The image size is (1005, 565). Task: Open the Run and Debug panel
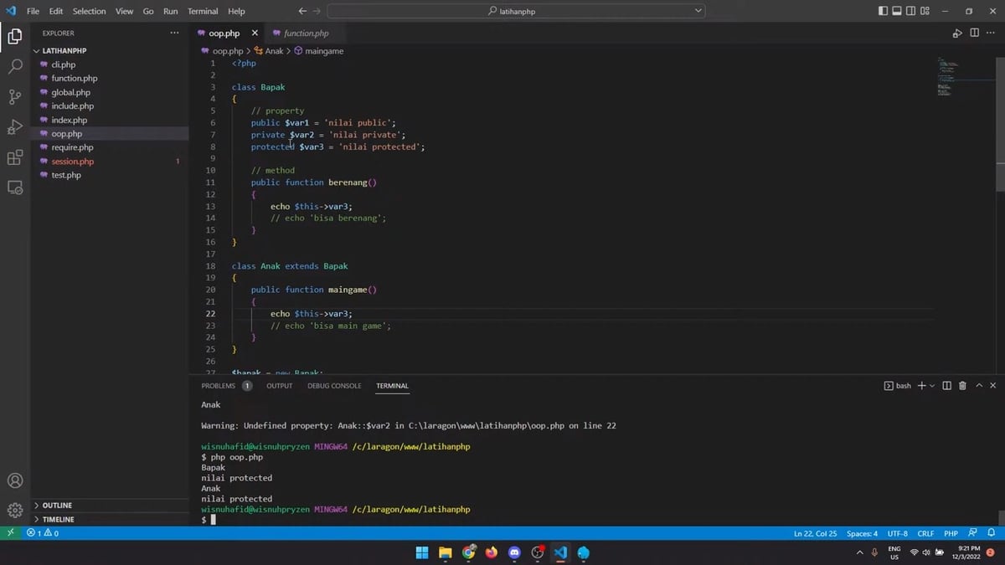pos(14,127)
